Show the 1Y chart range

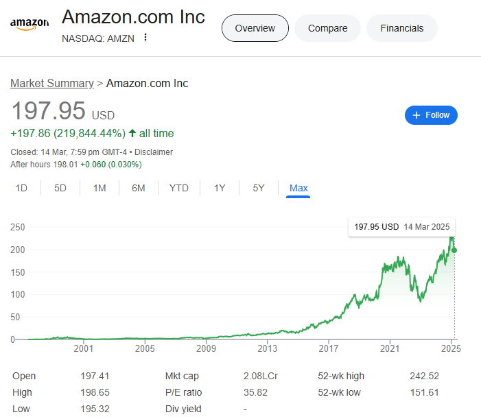click(x=220, y=188)
